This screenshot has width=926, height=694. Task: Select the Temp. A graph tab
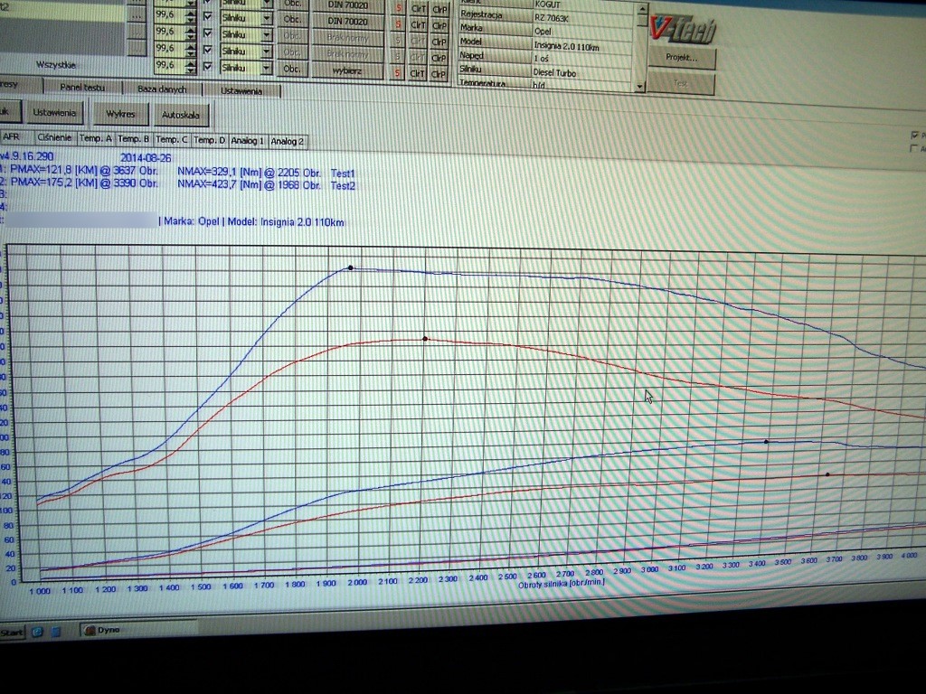click(x=95, y=139)
